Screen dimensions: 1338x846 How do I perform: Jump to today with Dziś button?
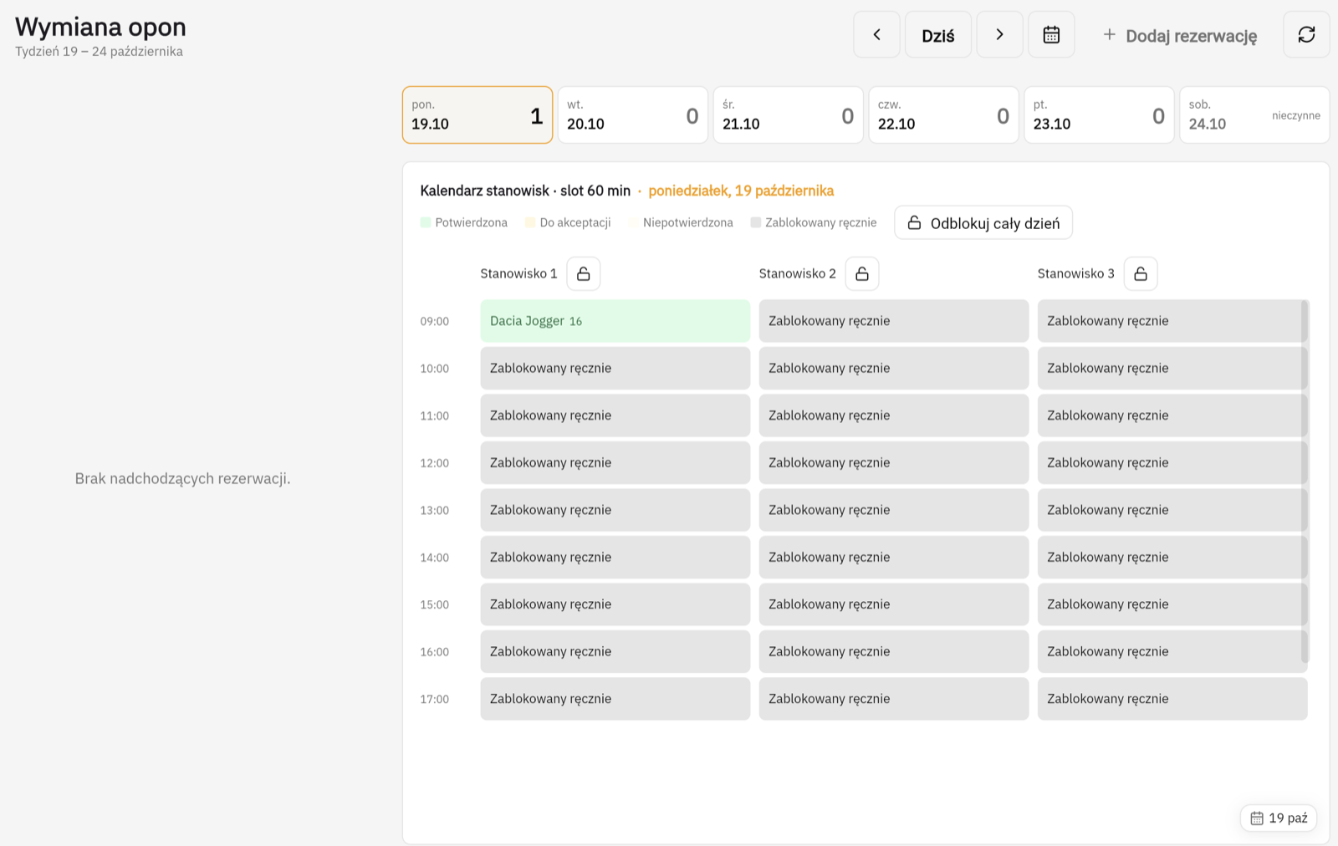point(938,34)
